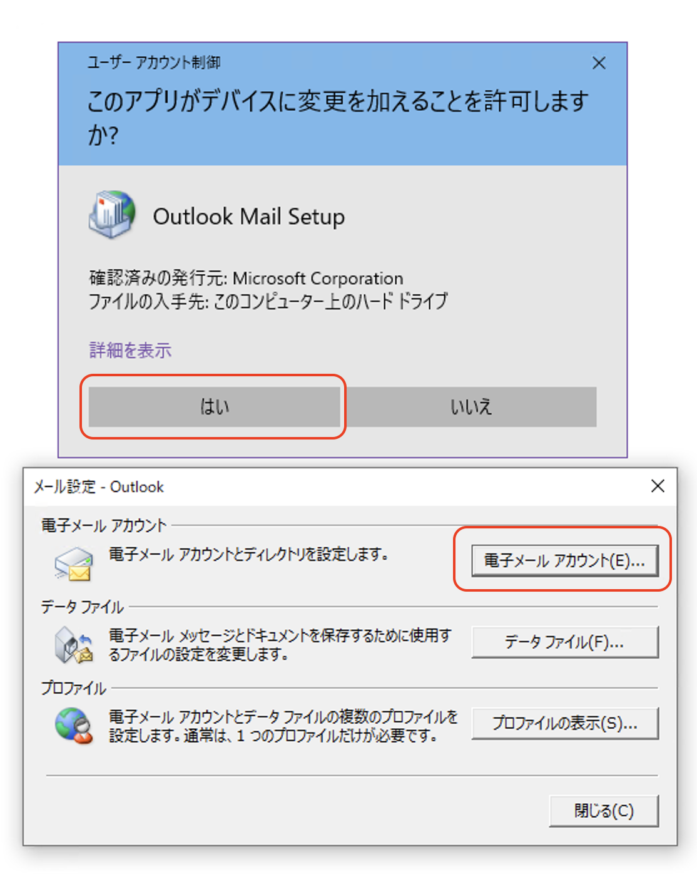The image size is (697, 874).
Task: Open the データ ファイル(F)... settings
Action: [564, 642]
